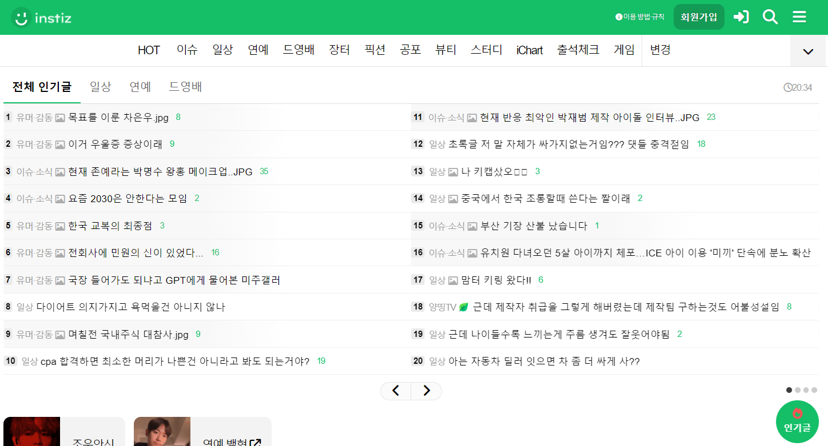
Task: Open the iChart menu item
Action: 529,50
